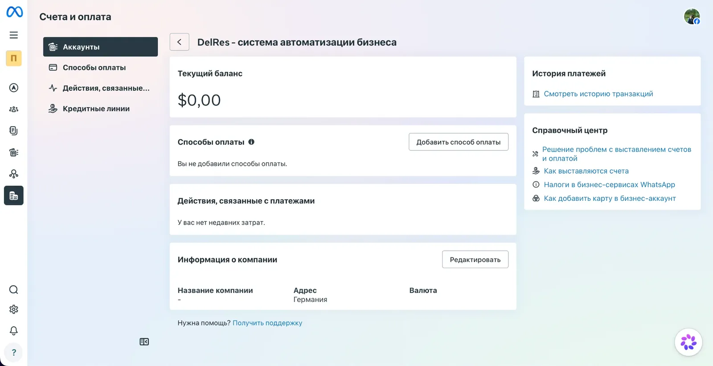Click the info icon beside "Способы оплаты" heading
Image resolution: width=713 pixels, height=366 pixels.
[x=251, y=142]
